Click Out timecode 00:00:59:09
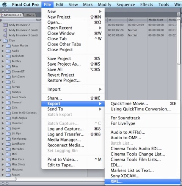This screenshot has width=182, height=186. pos(136,25)
